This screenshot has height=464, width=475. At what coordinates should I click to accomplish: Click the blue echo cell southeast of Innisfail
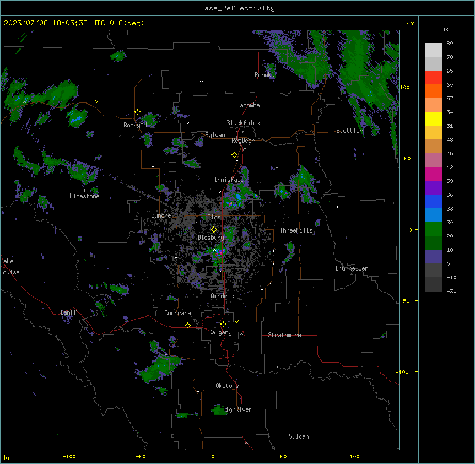[239, 197]
